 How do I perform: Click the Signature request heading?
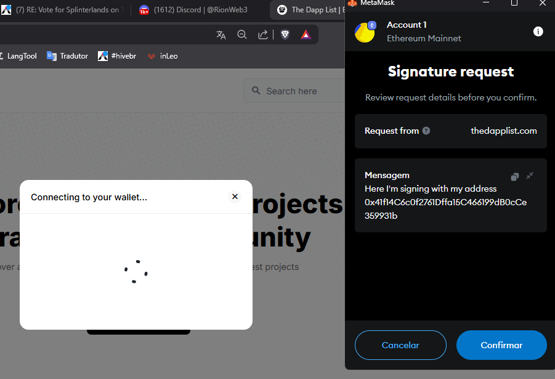pyautogui.click(x=450, y=71)
